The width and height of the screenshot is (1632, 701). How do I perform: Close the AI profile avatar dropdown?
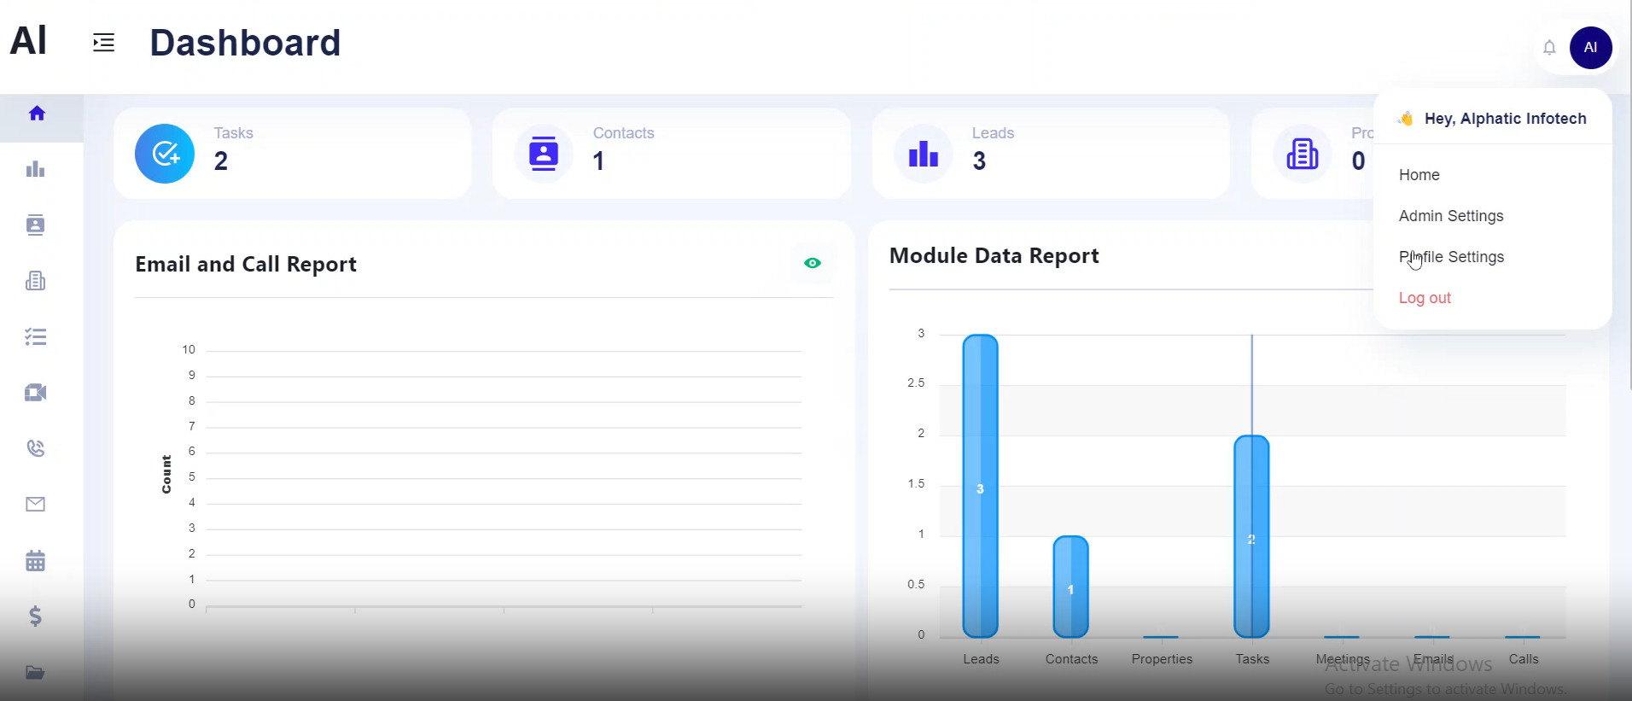pos(1590,48)
